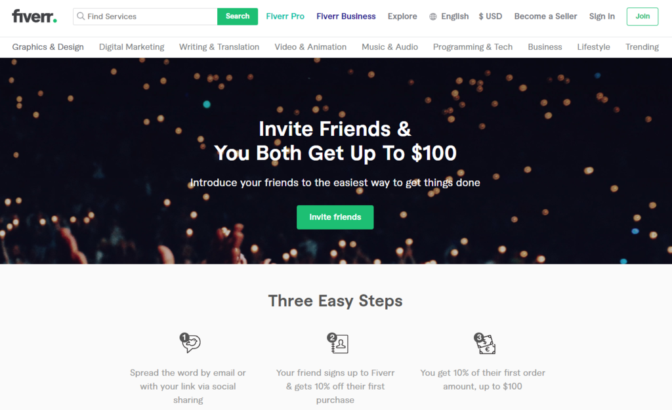Open the English language selector
The height and width of the screenshot is (410, 672).
point(455,16)
